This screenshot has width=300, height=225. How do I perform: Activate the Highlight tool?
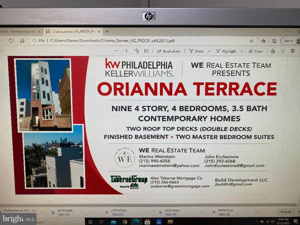click(226, 51)
